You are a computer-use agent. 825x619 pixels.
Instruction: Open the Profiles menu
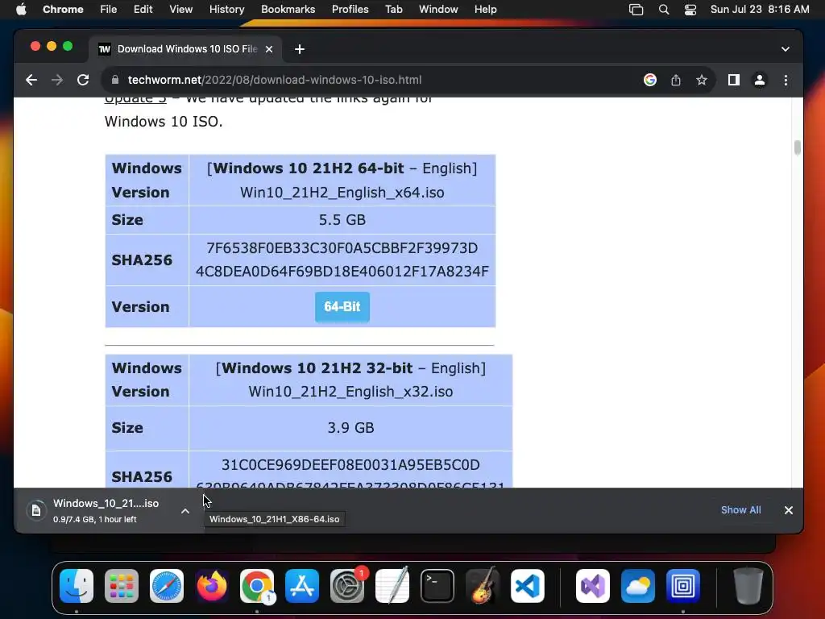[350, 10]
